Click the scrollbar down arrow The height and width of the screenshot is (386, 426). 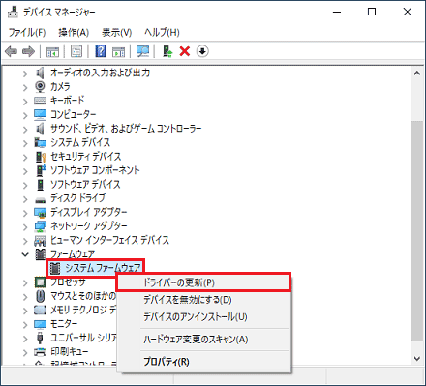pyautogui.click(x=417, y=359)
